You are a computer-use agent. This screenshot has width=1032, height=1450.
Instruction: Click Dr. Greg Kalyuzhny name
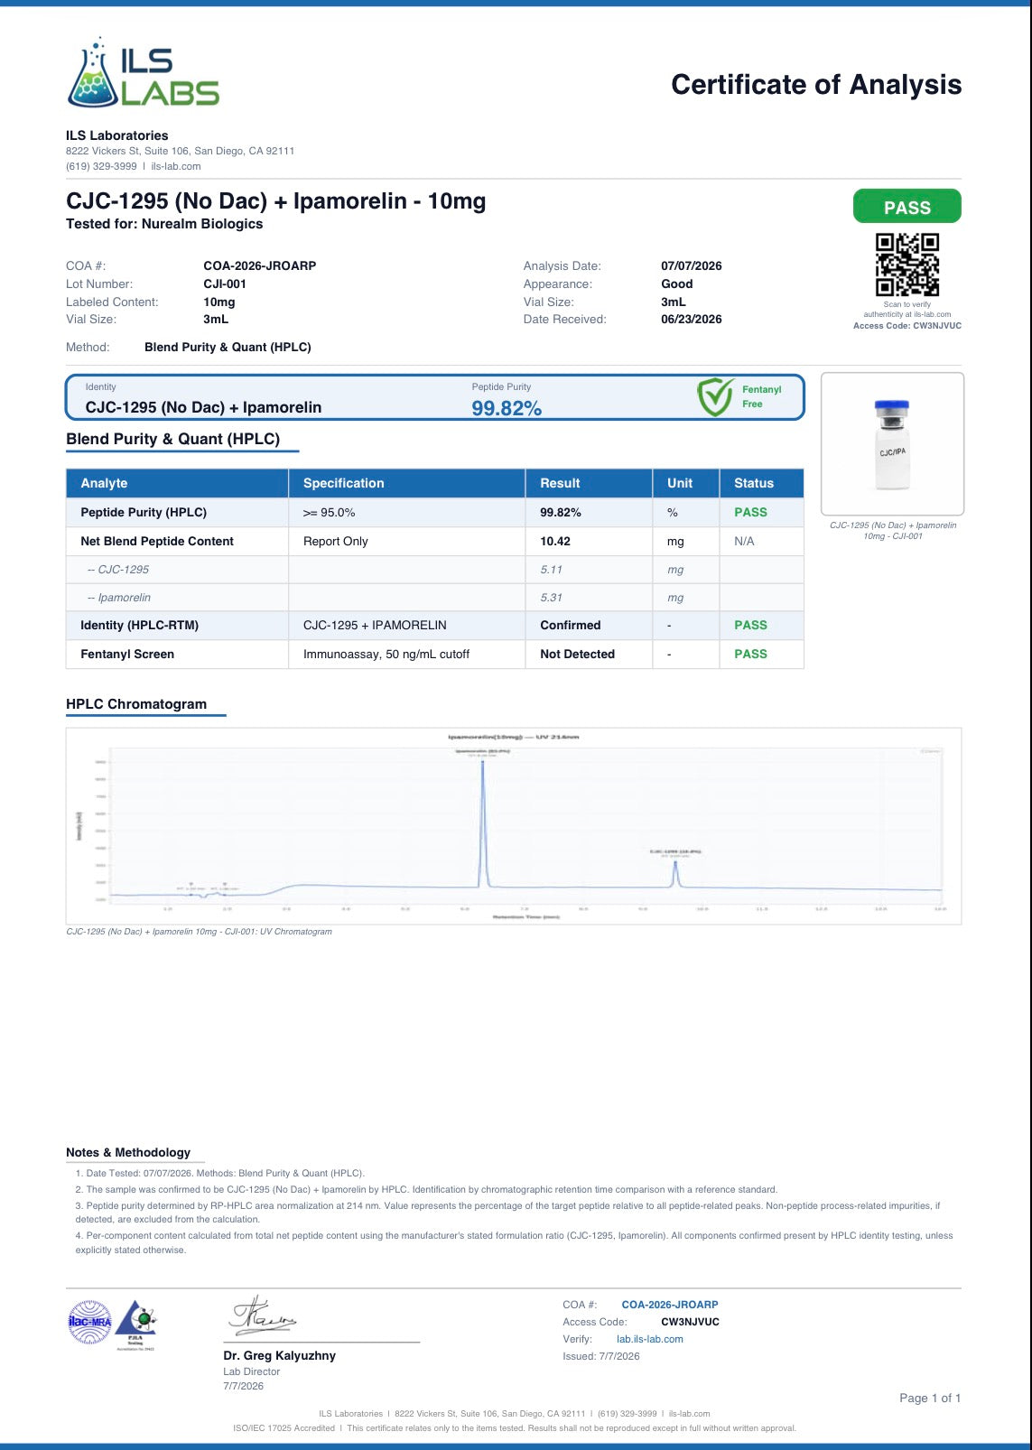pyautogui.click(x=280, y=1355)
